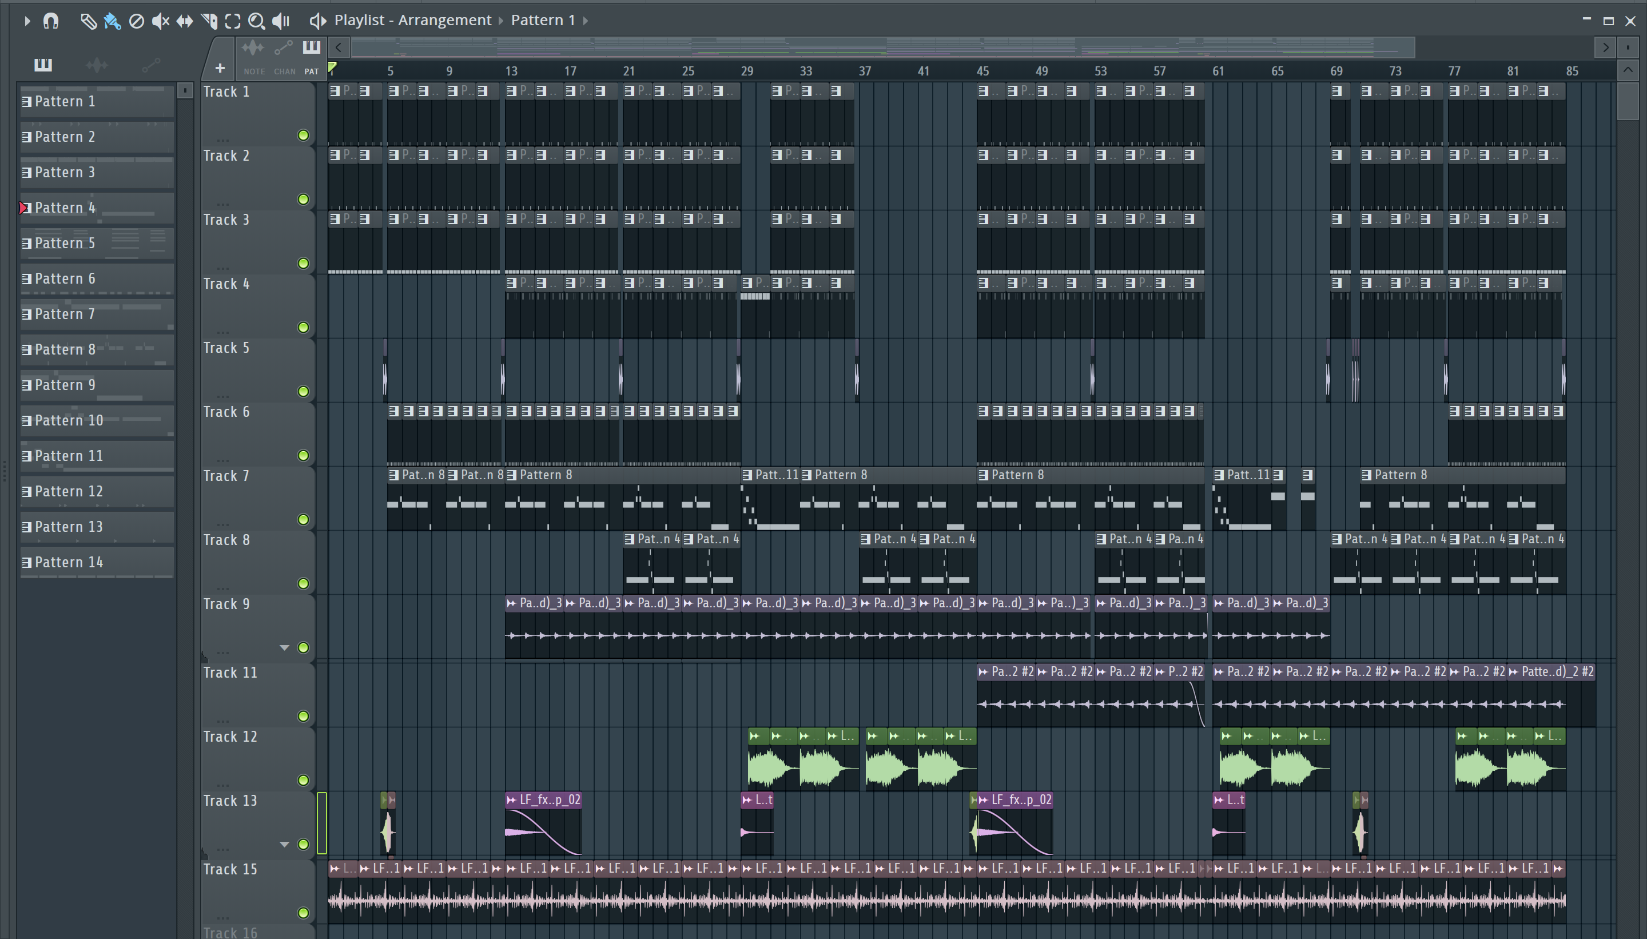Show automation clips in the picker panel
Screen dimensions: 1647x939
(151, 65)
